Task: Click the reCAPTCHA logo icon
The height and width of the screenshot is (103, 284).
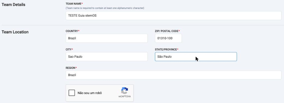Action: [125, 90]
